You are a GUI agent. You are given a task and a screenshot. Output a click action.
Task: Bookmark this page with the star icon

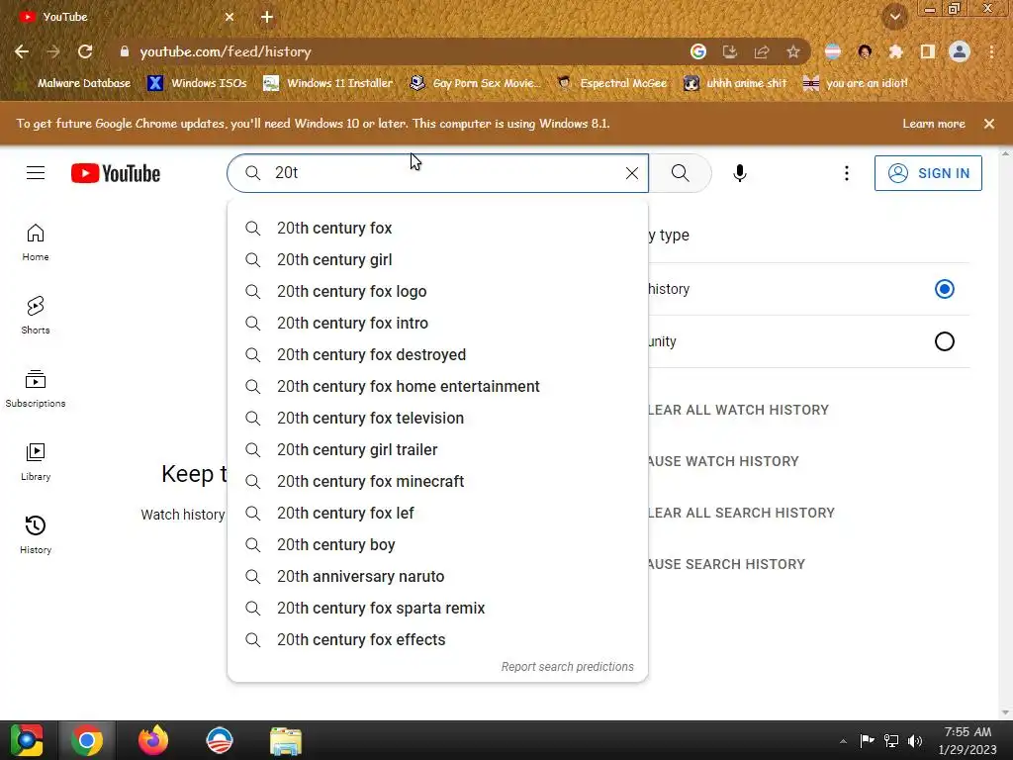point(793,51)
